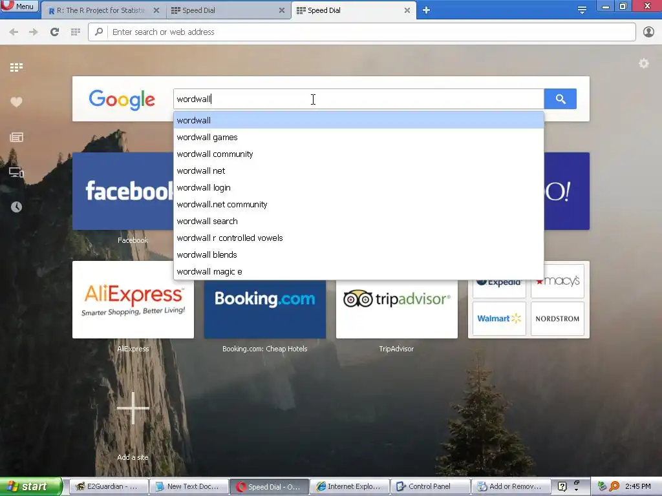Switch to New Text Document taskbar window
662x496 pixels.
[189, 486]
